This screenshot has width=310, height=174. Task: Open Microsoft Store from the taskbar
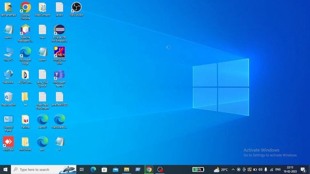[x=104, y=170]
